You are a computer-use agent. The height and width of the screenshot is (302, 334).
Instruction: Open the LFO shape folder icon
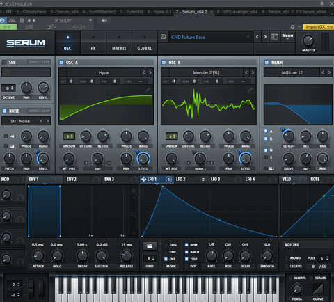click(x=150, y=246)
